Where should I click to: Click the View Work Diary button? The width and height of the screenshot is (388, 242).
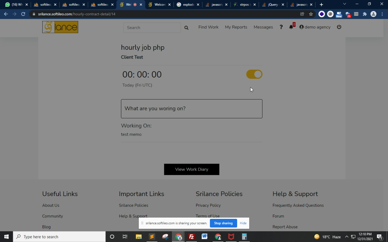tap(191, 169)
